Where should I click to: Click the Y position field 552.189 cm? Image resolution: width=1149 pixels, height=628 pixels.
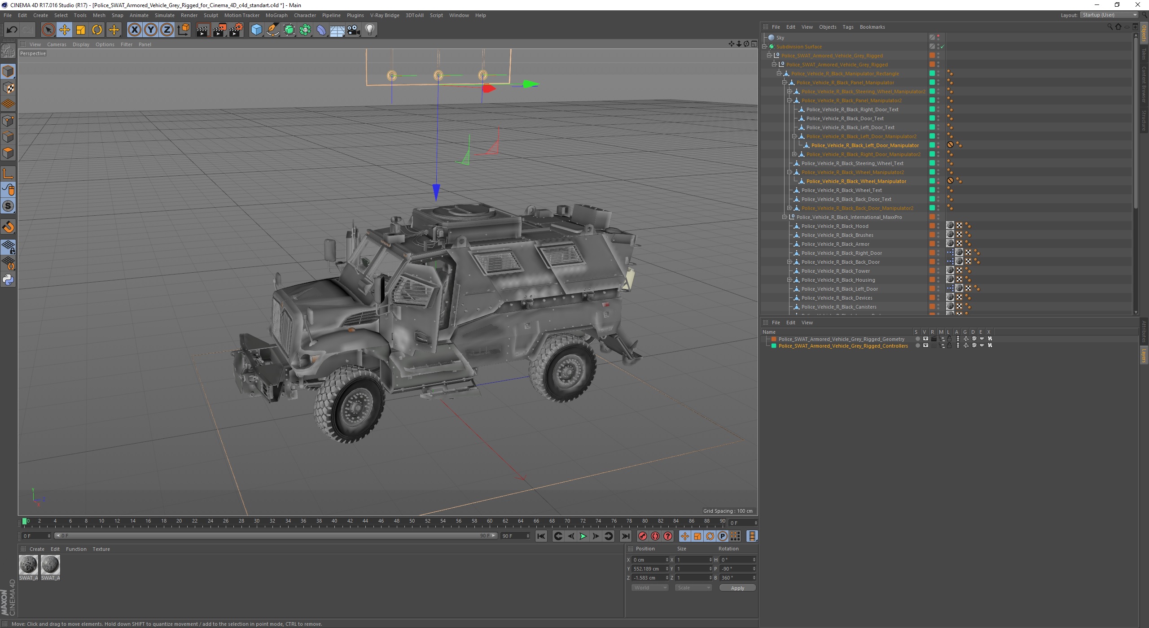pyautogui.click(x=649, y=569)
